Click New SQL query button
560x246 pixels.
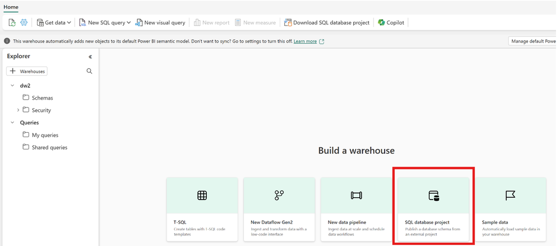(x=102, y=22)
